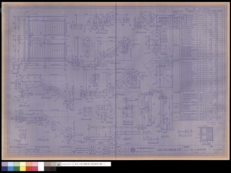
Task: Pick the light purple calibration swatch
Action: click(x=5, y=164)
